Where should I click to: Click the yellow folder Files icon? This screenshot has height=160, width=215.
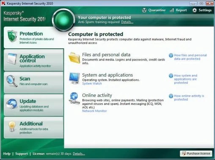74,58
